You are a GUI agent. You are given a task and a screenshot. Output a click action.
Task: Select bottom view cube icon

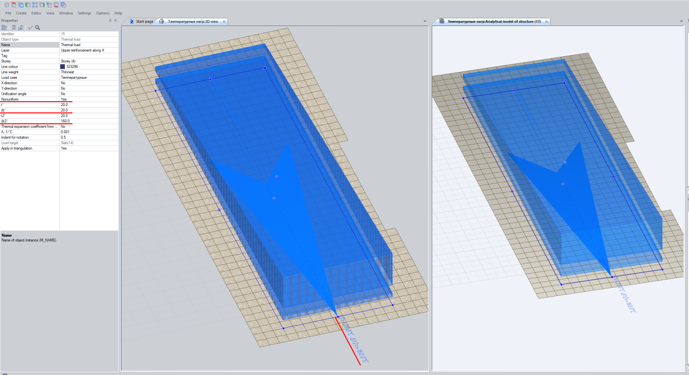pyautogui.click(x=56, y=5)
